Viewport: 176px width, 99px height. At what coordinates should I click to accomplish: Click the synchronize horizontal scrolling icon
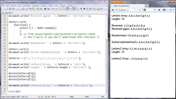tap(63, 9)
